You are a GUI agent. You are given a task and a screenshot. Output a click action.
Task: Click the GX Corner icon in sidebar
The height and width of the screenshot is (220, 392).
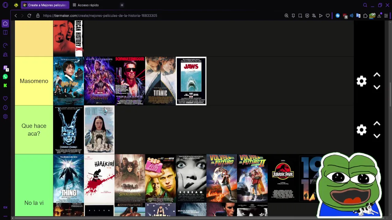coord(5,207)
